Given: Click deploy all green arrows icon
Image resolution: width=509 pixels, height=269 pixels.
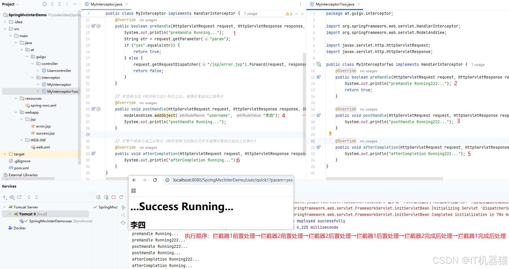Looking at the screenshot, I should pos(123,208).
